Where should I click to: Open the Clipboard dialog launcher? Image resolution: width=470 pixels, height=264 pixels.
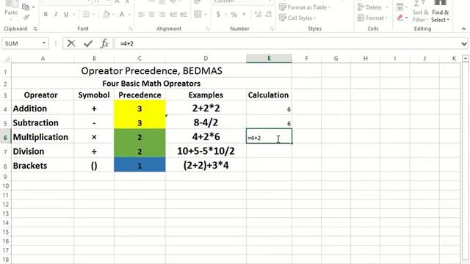[35, 29]
